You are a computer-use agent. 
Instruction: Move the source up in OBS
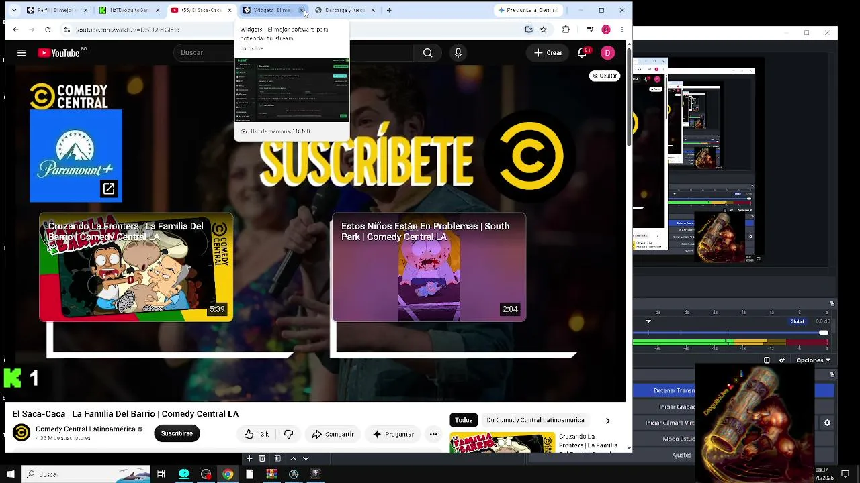[x=293, y=458]
